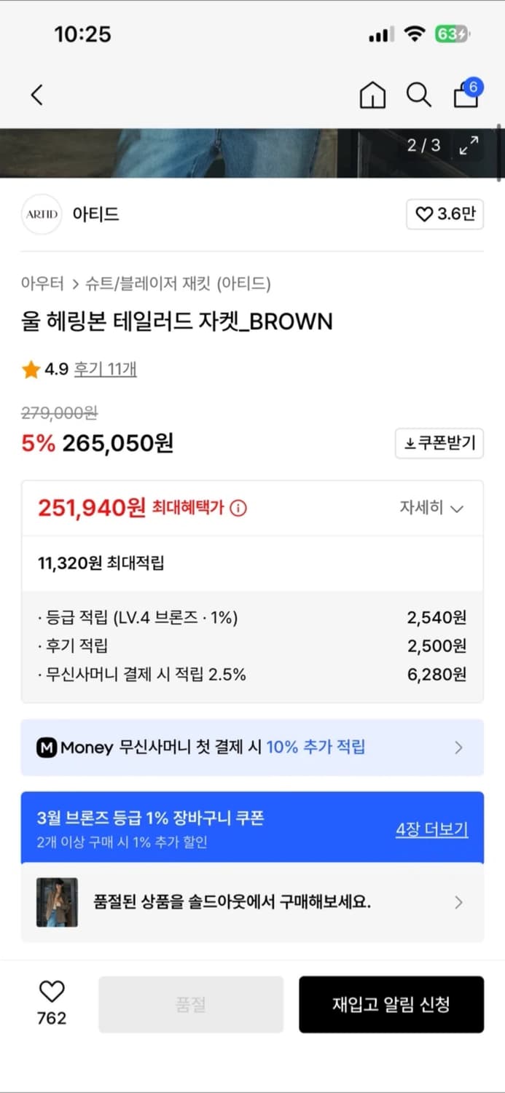Image resolution: width=505 pixels, height=1093 pixels.
Task: Open the search icon
Action: (x=418, y=95)
